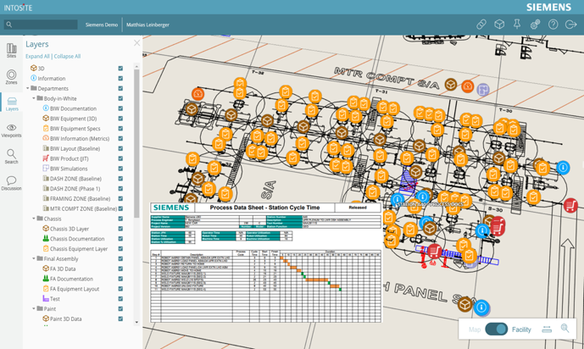This screenshot has width=584, height=349.
Task: Click the Collapse All link
Action: tap(67, 56)
